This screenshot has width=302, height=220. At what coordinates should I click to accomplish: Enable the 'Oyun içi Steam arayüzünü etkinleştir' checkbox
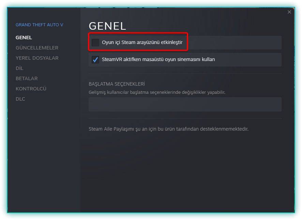[x=95, y=42]
